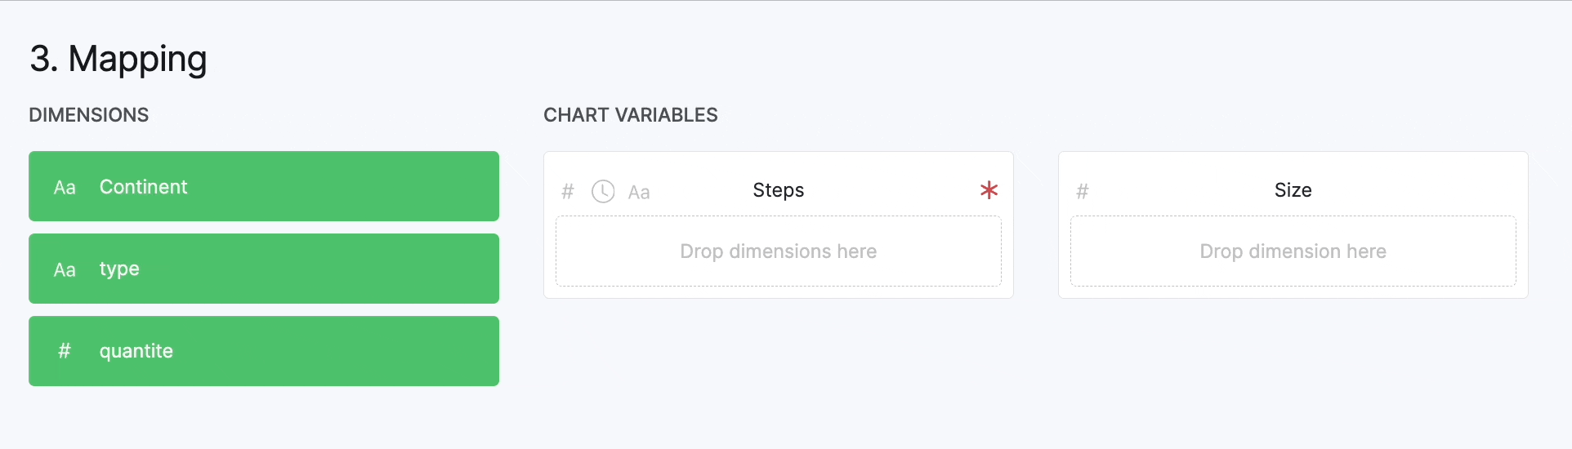Screen dimensions: 1572x449
Task: Click the Size variable title
Action: (1293, 190)
